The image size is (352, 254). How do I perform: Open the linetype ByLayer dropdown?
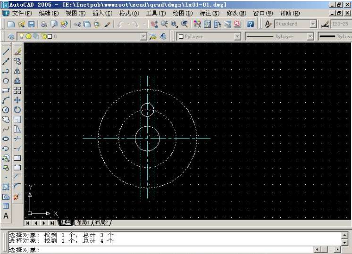(x=310, y=36)
